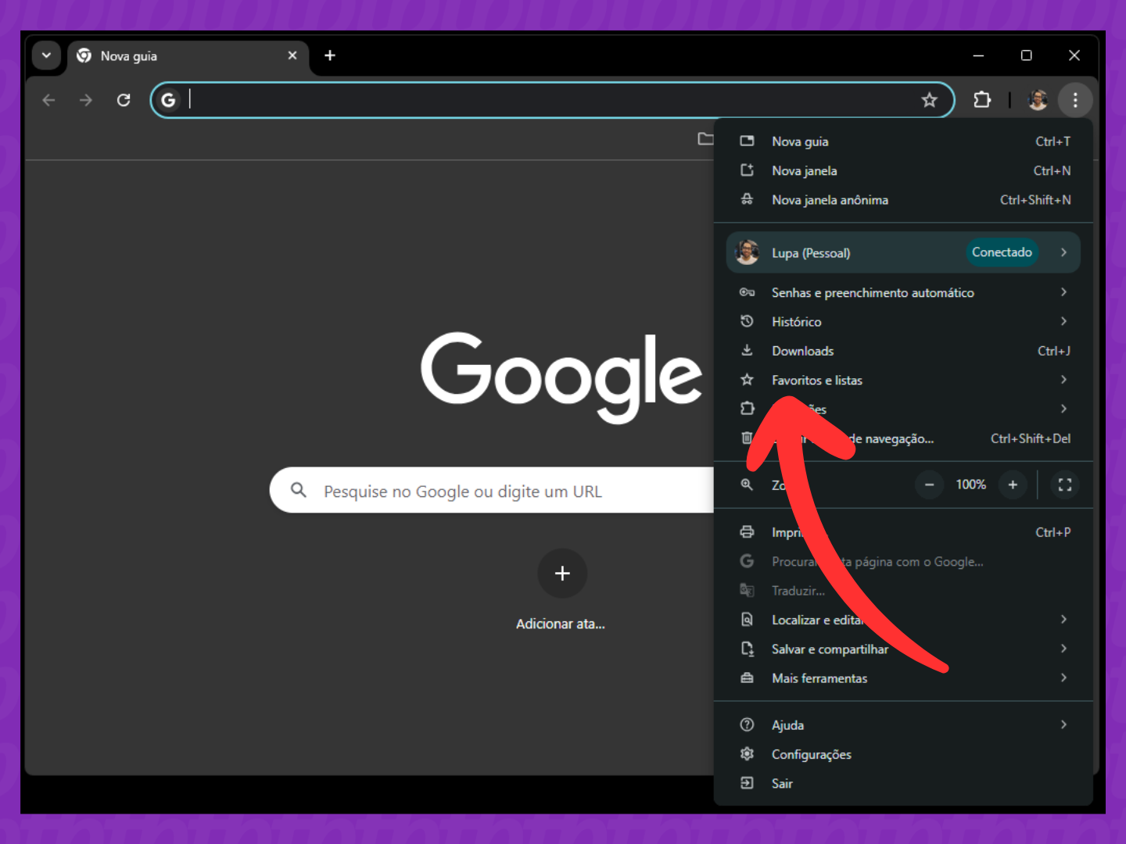Open the three-dot Chrome menu button

click(x=1075, y=100)
